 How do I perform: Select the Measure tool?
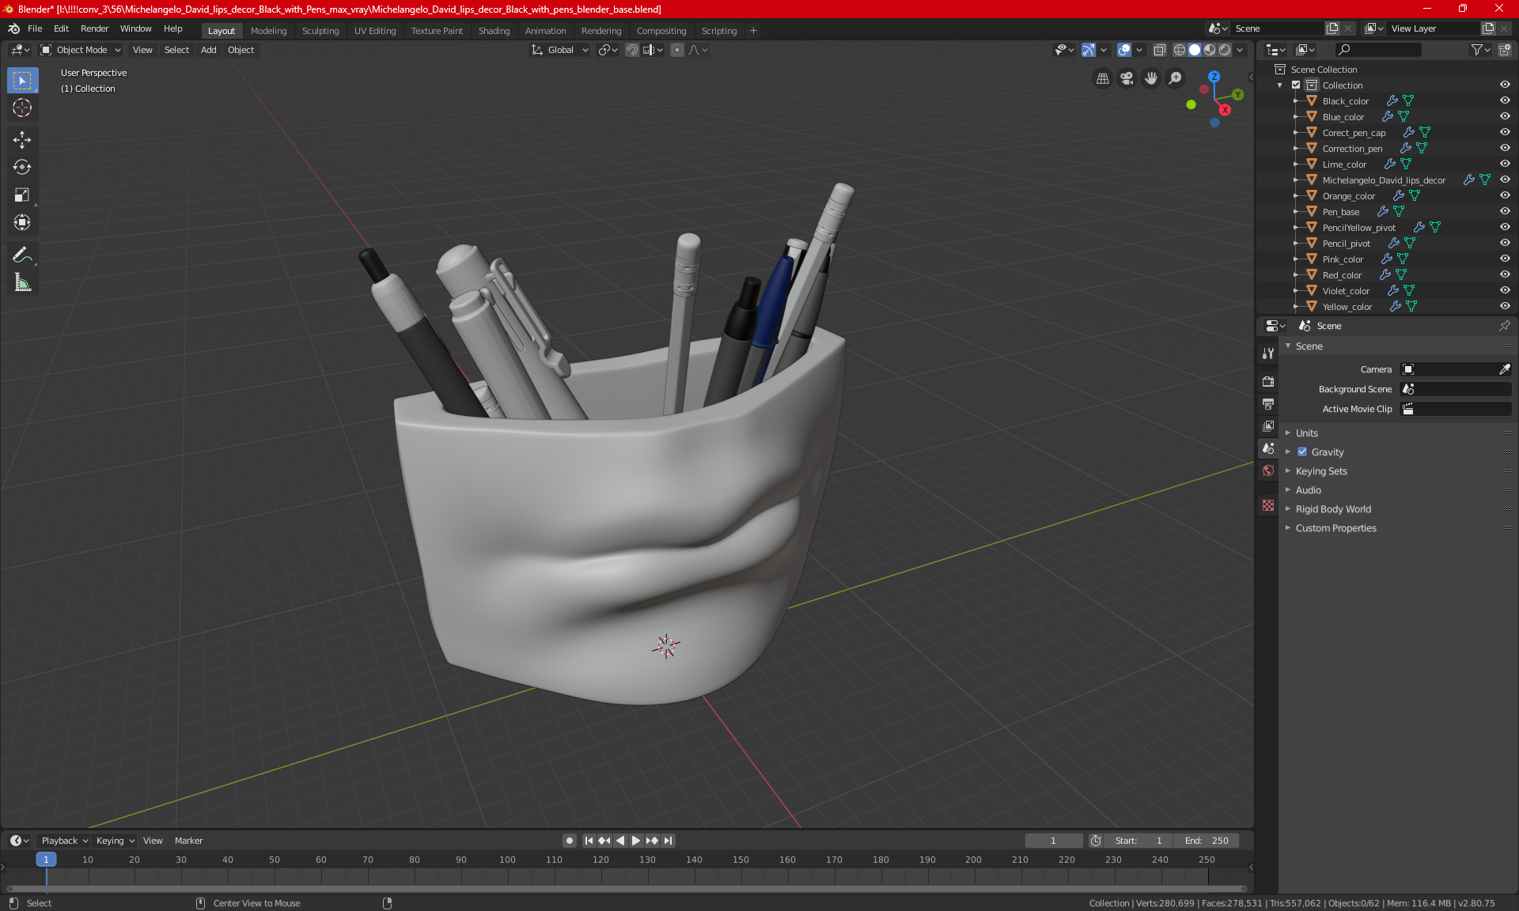click(22, 282)
